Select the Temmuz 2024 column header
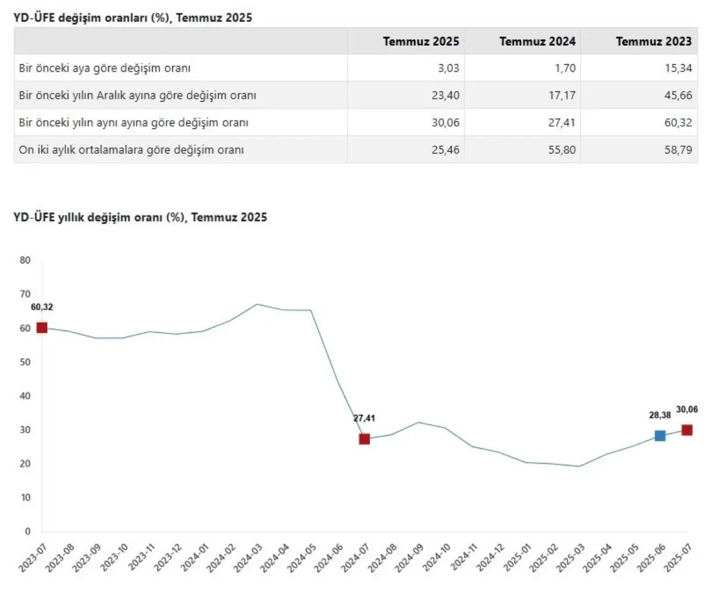This screenshot has height=595, width=713. [537, 41]
